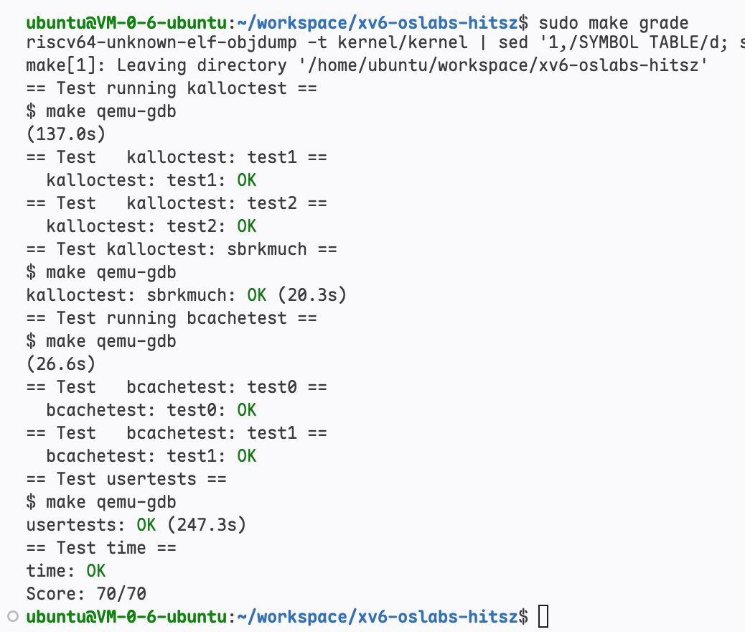Click the green OK after kalloctest test2
This screenshot has width=745, height=632.
click(247, 226)
